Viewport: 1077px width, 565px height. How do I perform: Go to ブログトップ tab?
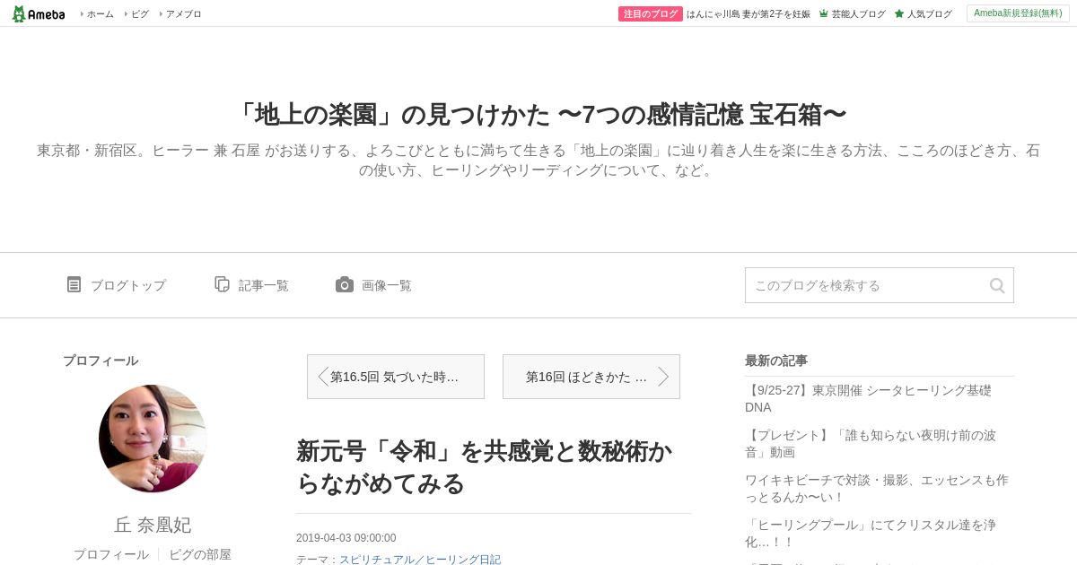click(x=128, y=285)
